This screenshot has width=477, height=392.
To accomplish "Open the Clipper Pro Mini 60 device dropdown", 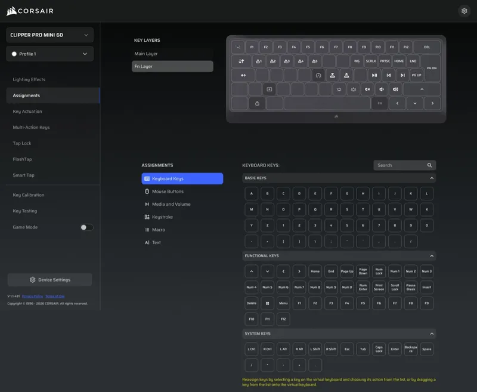I will pos(50,35).
